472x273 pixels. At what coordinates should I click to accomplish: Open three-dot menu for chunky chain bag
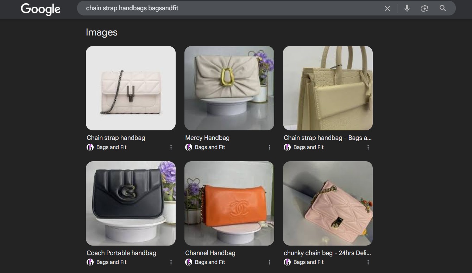click(368, 262)
